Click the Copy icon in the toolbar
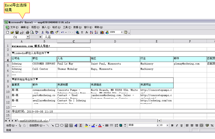The width and height of the screenshot is (215, 139). [x=47, y=32]
